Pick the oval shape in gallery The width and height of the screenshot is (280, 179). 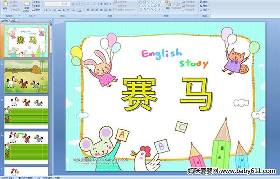point(159,2)
